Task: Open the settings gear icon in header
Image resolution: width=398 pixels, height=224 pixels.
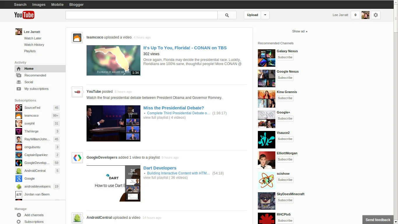Action: 376,15
